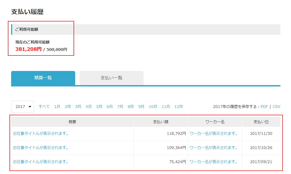Select the 2017/11/30 date cell
The image size is (291, 174).
261,133
